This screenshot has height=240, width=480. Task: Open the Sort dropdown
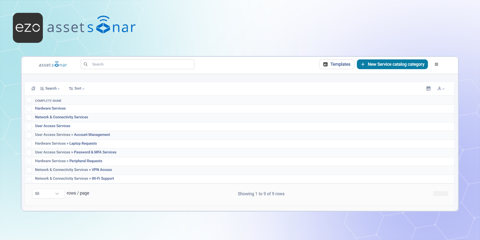point(77,88)
